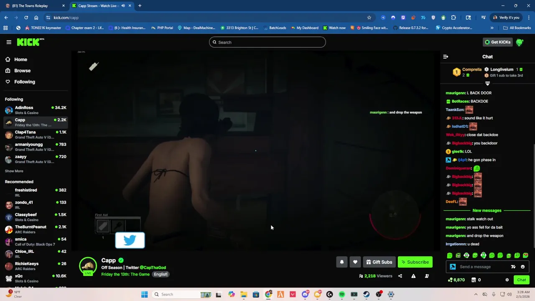The width and height of the screenshot is (535, 301).
Task: Open xQc recommended channel
Action: tap(36, 278)
